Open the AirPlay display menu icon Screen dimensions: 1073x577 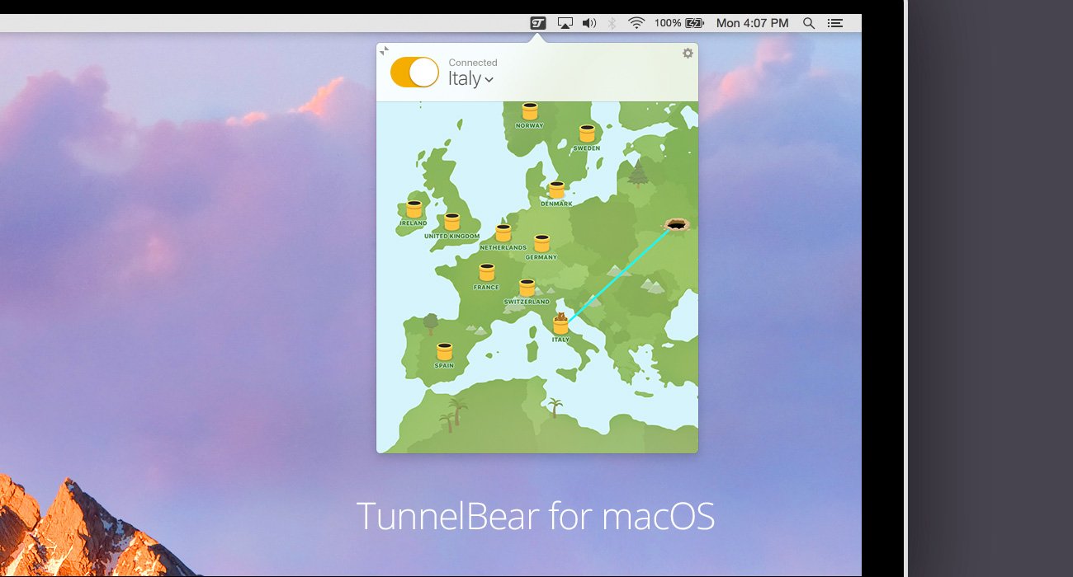click(x=565, y=23)
